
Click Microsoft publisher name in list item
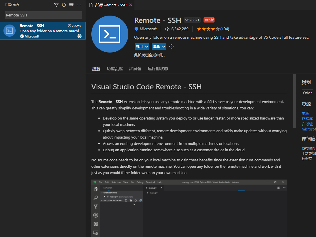coord(32,36)
